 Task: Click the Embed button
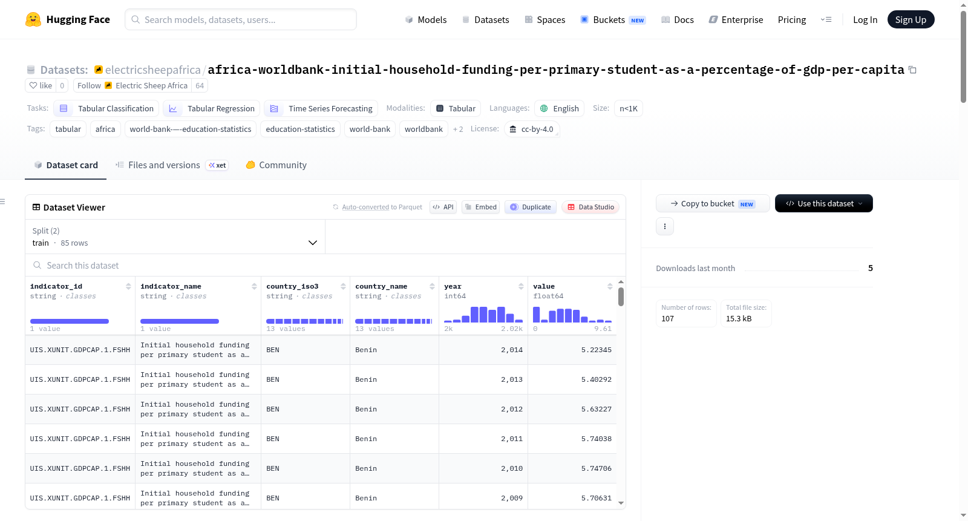[481, 207]
